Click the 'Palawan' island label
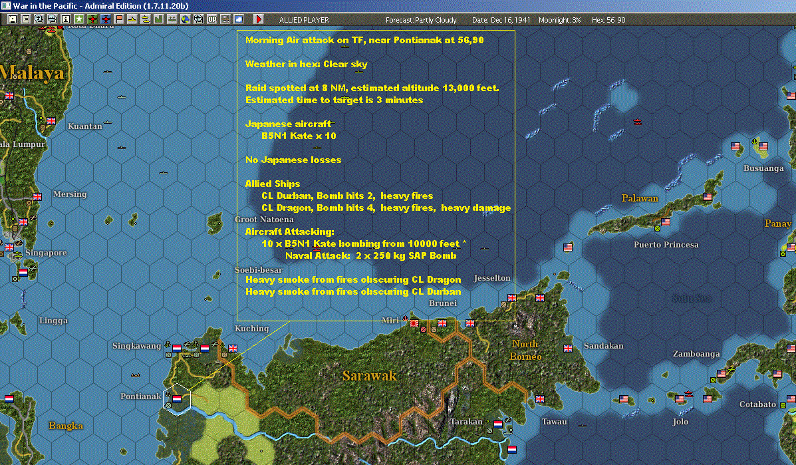This screenshot has height=465, width=796. (x=640, y=198)
